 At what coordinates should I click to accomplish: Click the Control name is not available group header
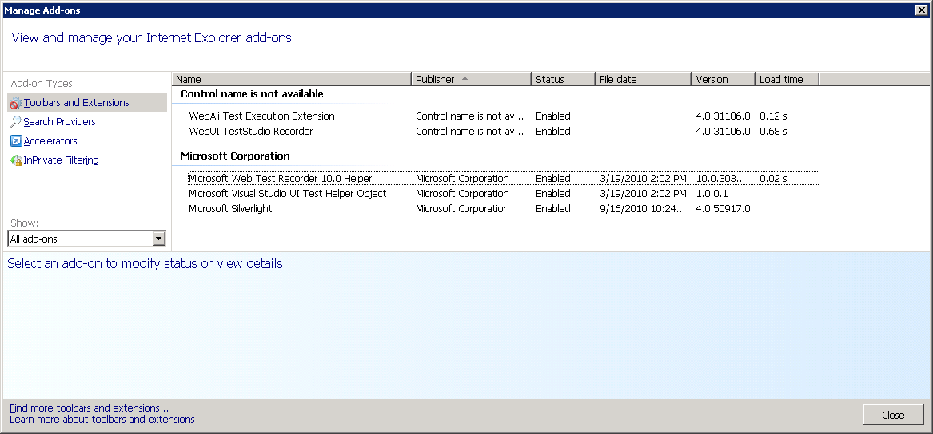(x=252, y=94)
